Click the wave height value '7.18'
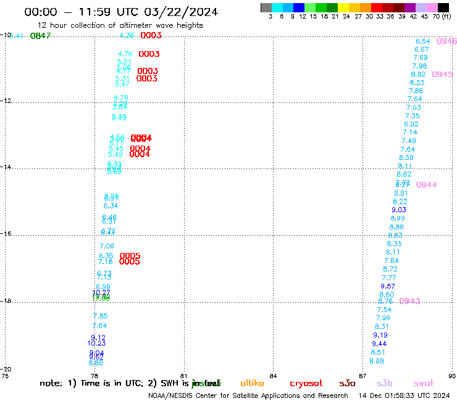The image size is (457, 401). point(105,262)
